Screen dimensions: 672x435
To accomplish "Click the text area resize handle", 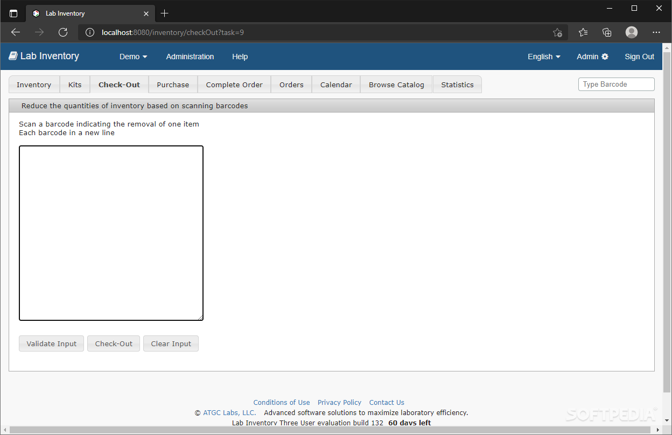I will (x=200, y=317).
